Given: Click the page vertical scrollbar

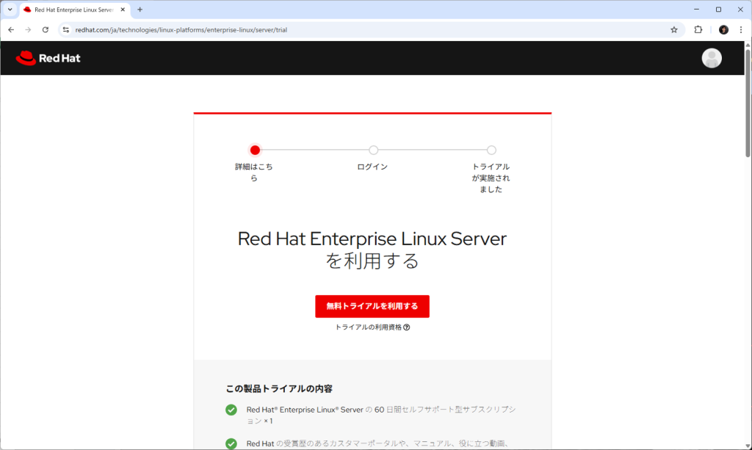Looking at the screenshot, I should point(748,220).
